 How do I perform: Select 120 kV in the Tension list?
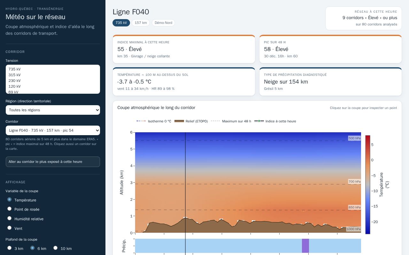(53, 86)
